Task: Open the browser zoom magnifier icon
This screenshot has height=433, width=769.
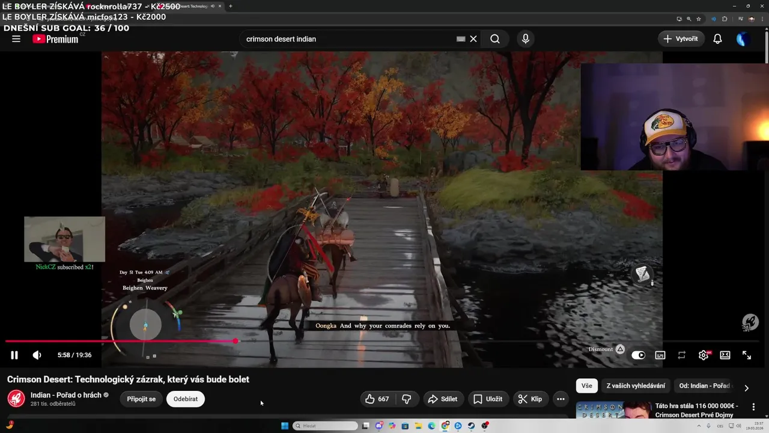Action: [689, 19]
